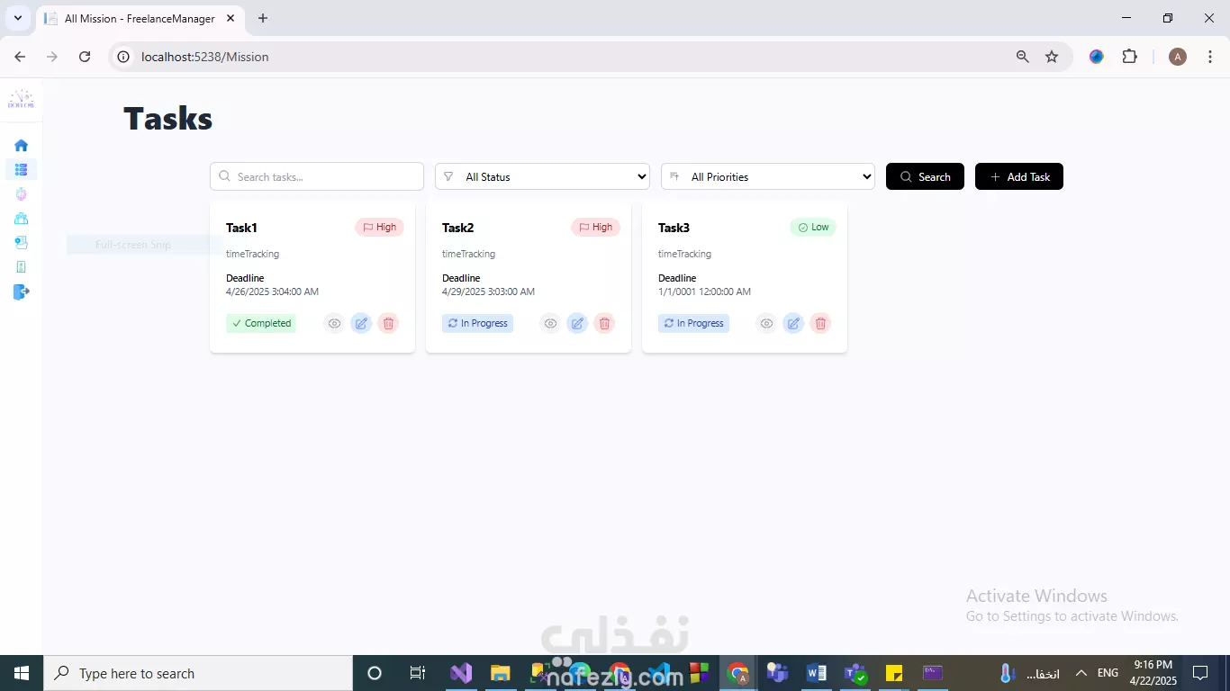Open Visual Studio from the taskbar

pyautogui.click(x=461, y=673)
